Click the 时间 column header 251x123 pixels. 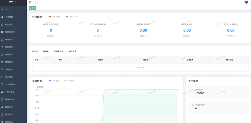tap(61, 60)
